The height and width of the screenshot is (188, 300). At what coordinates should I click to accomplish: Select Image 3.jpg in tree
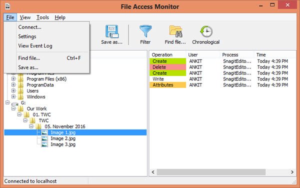[x=63, y=144]
